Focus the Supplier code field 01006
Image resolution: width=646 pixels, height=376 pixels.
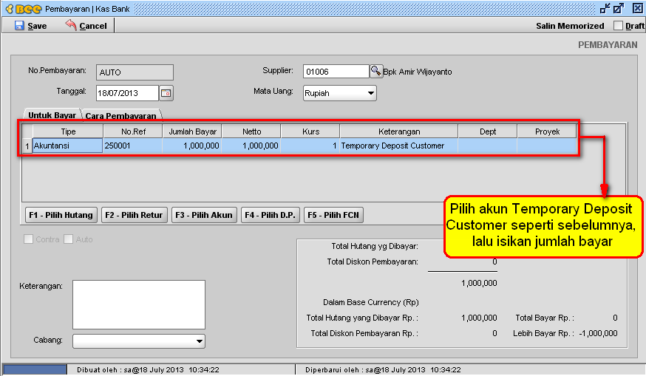336,72
